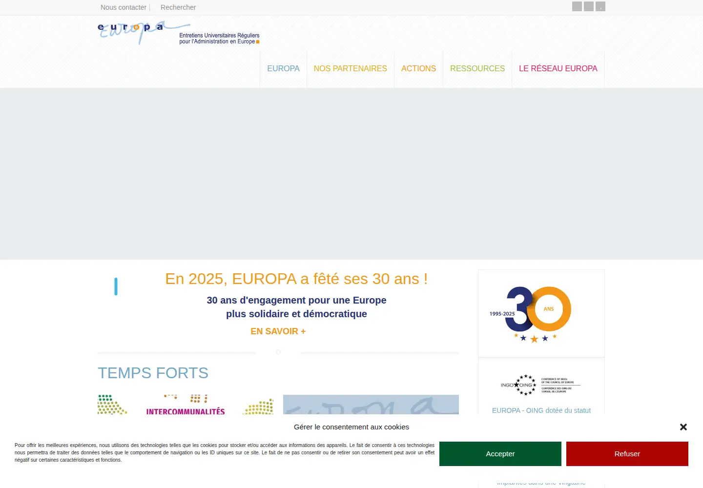
Task: Open the LE RÉSEAU EUROPA menu
Action: (558, 69)
